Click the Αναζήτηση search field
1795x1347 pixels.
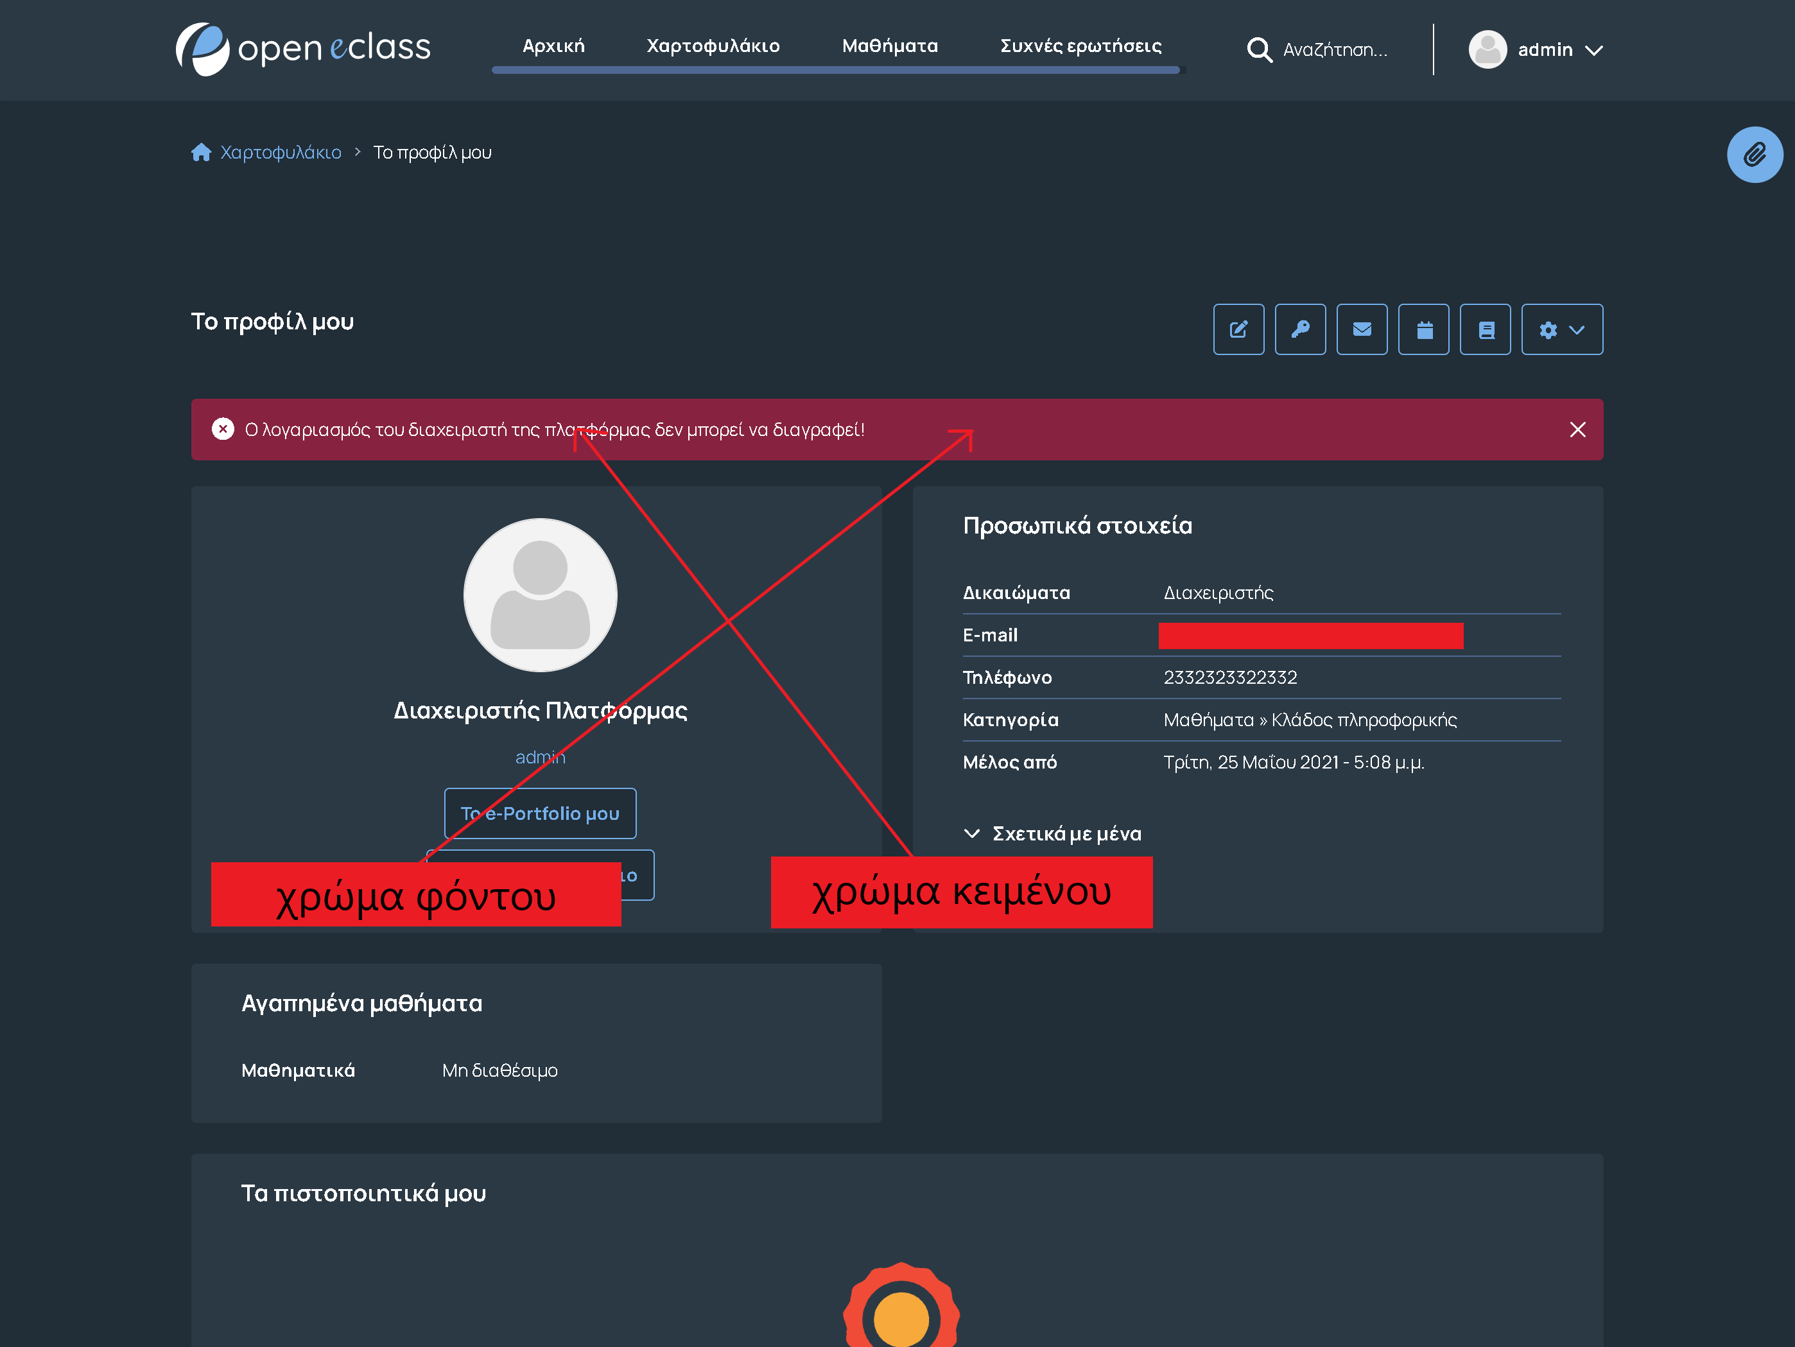[1335, 49]
